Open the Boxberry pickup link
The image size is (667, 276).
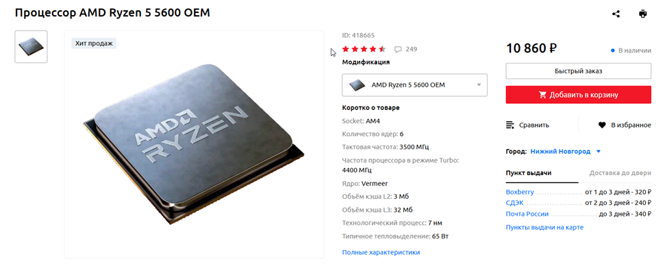(x=520, y=192)
